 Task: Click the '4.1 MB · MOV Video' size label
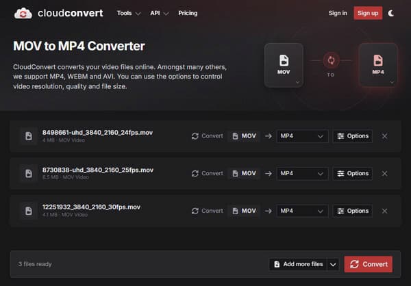tap(65, 215)
